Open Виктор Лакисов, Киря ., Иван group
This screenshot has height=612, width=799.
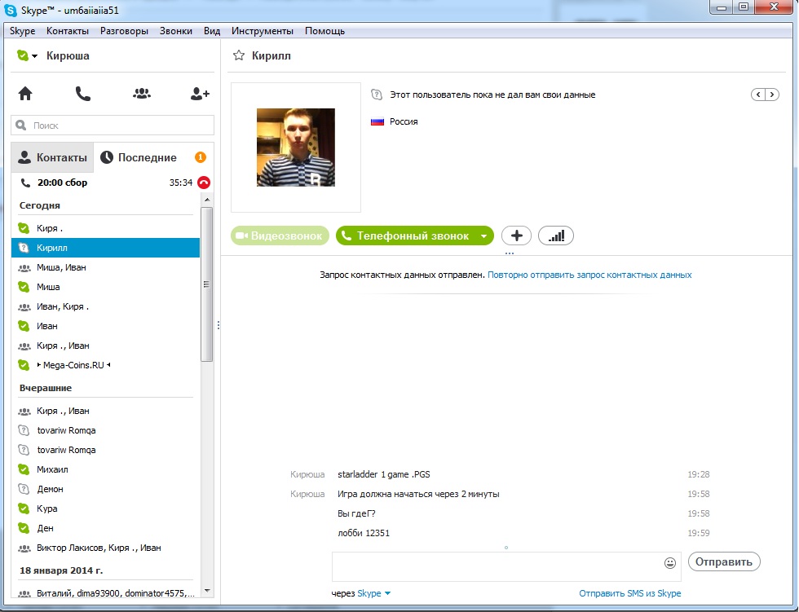click(x=105, y=548)
